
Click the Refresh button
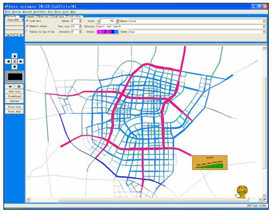pos(14,101)
